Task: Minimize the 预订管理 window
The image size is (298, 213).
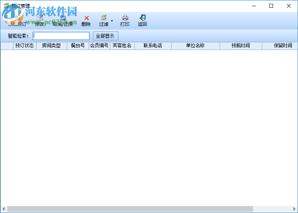Action: tap(254, 6)
